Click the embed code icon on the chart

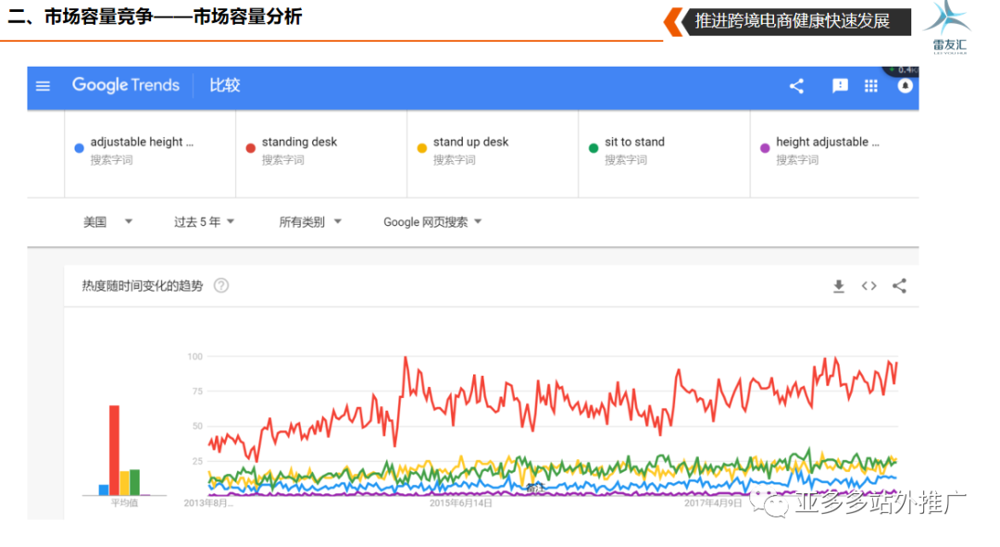tap(869, 286)
